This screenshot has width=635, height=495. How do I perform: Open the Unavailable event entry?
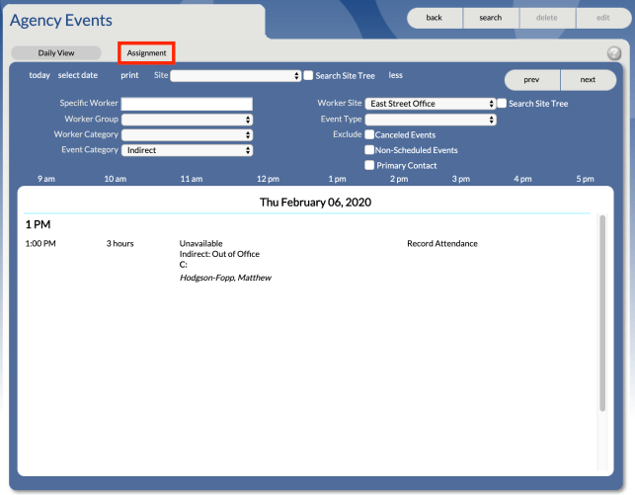click(200, 243)
